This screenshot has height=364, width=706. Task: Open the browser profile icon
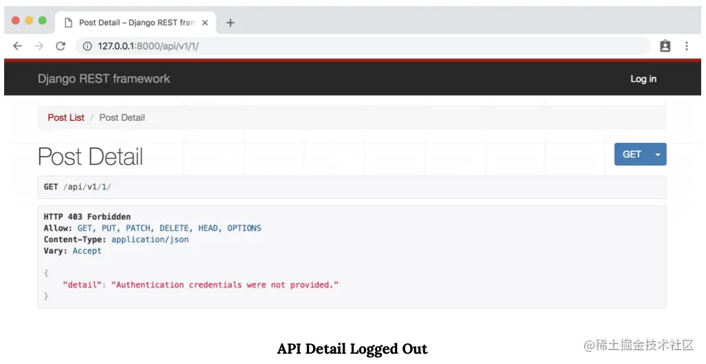(665, 46)
